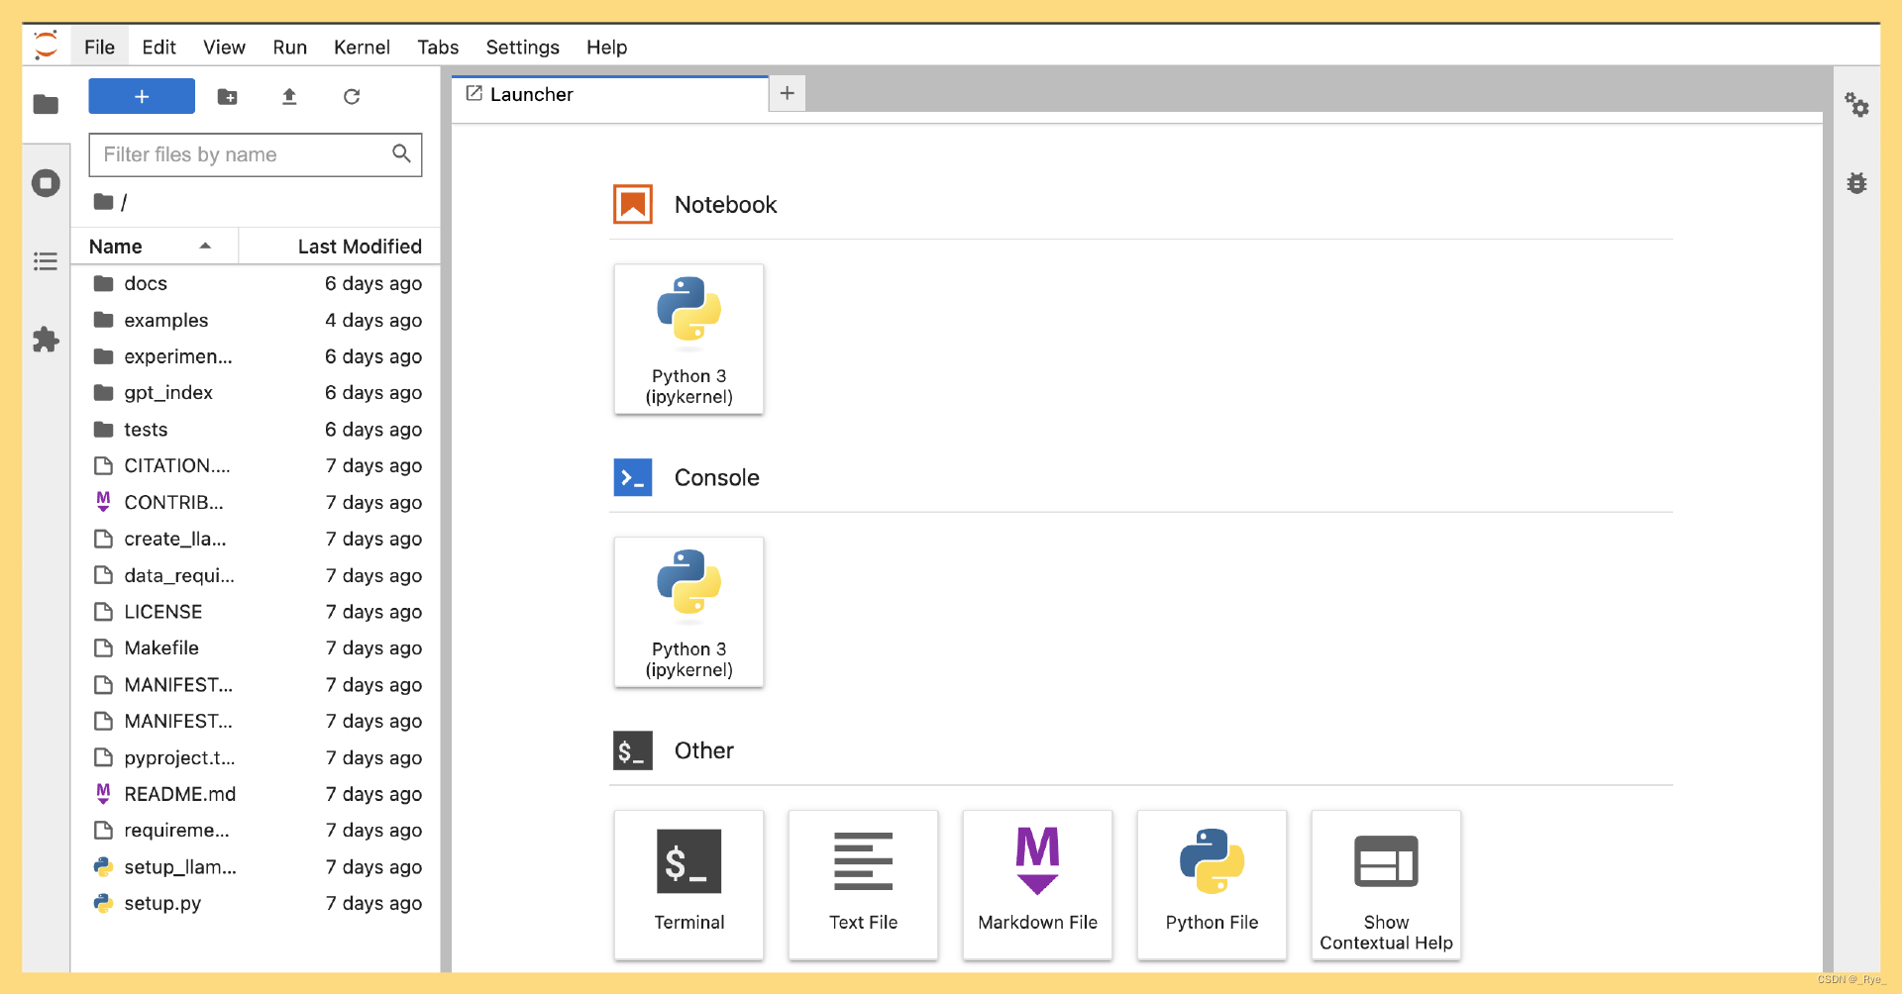Open the Kernel menu
Screen dimensions: 1902x994
(362, 48)
